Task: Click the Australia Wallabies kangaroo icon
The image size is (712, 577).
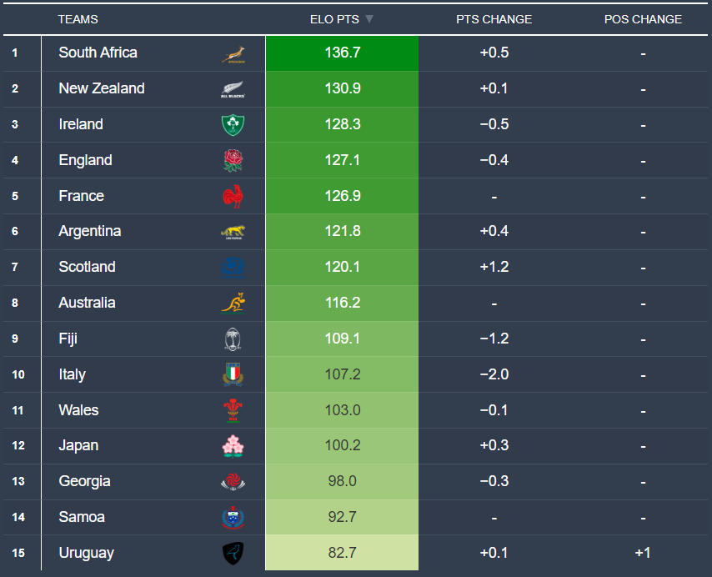Action: click(233, 304)
